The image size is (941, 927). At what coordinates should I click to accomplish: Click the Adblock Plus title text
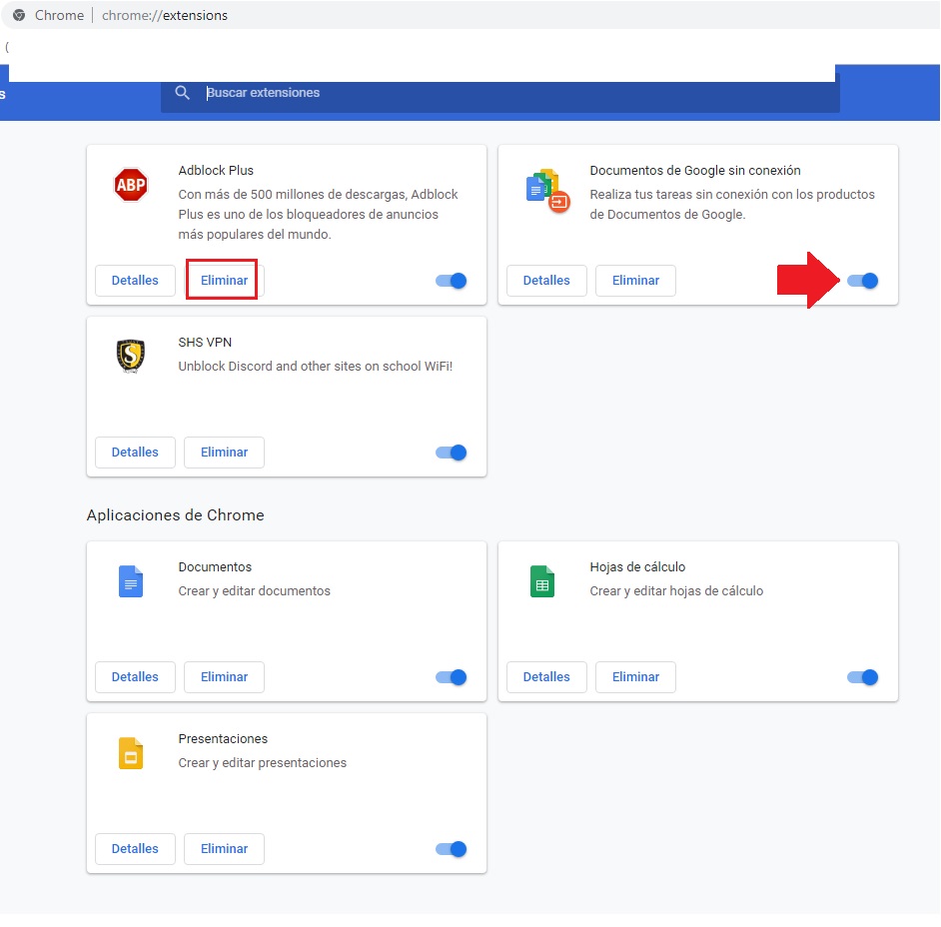[216, 171]
